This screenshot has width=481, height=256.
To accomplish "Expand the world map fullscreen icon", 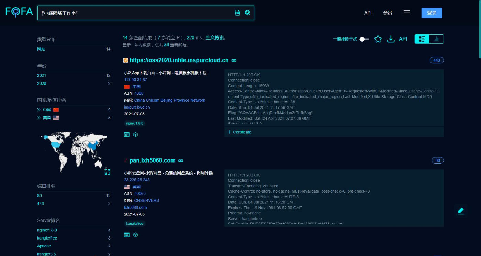I will pos(108,172).
